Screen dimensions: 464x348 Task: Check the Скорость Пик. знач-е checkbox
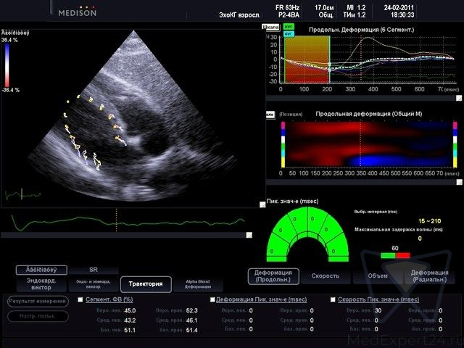333,299
